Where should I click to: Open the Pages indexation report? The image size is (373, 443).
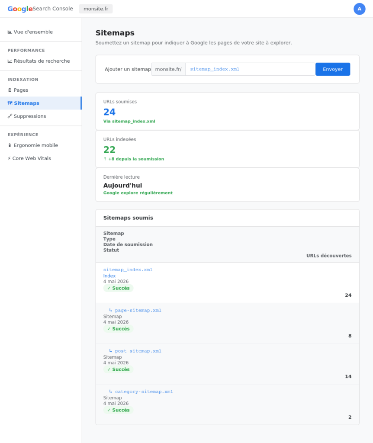(41, 90)
